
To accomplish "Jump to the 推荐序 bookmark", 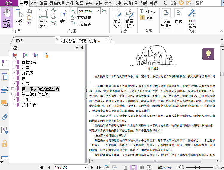I will tap(27, 73).
